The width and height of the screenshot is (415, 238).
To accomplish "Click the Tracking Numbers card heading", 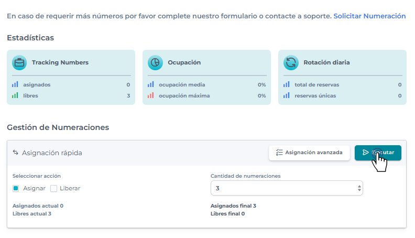I will tap(60, 62).
